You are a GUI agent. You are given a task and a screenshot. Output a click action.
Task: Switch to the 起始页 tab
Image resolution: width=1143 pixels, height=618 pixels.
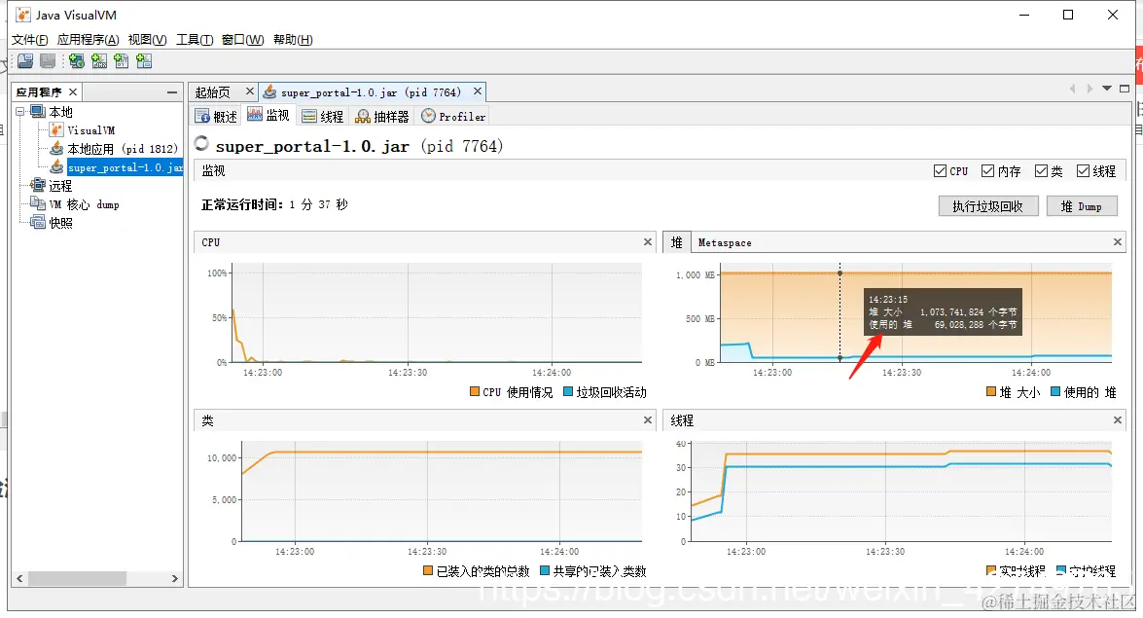click(213, 91)
